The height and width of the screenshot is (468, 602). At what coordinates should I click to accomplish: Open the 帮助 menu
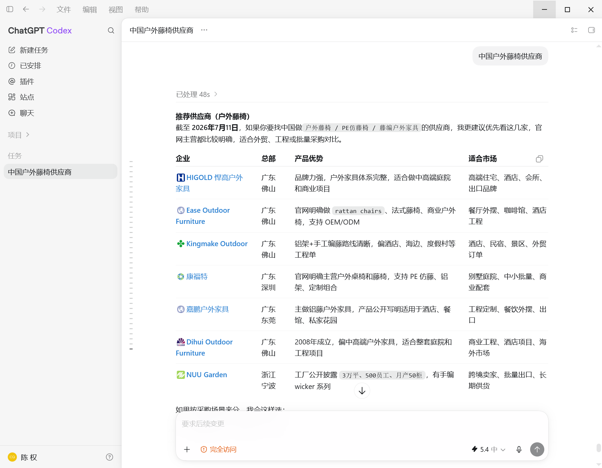click(142, 9)
